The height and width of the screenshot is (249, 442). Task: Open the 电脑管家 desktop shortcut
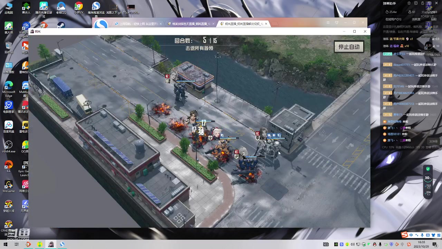pos(9,107)
